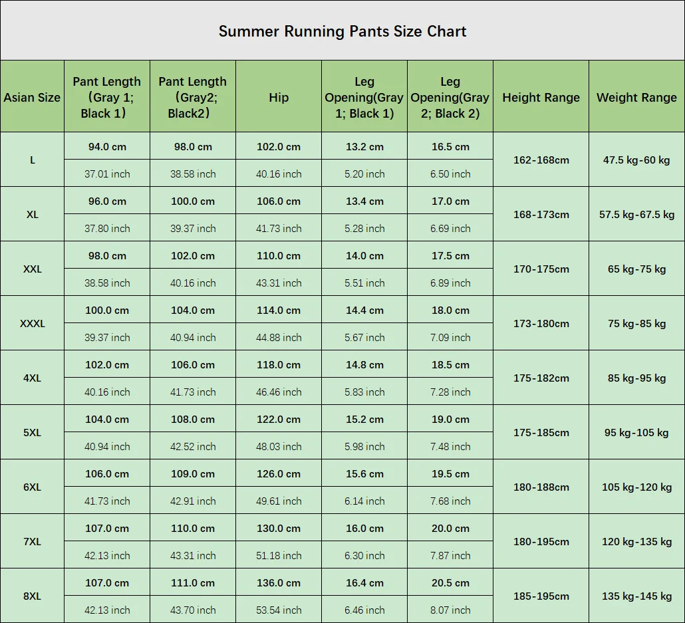The image size is (685, 623).
Task: Select the "136.0 cm" hip value
Action: coord(279,583)
